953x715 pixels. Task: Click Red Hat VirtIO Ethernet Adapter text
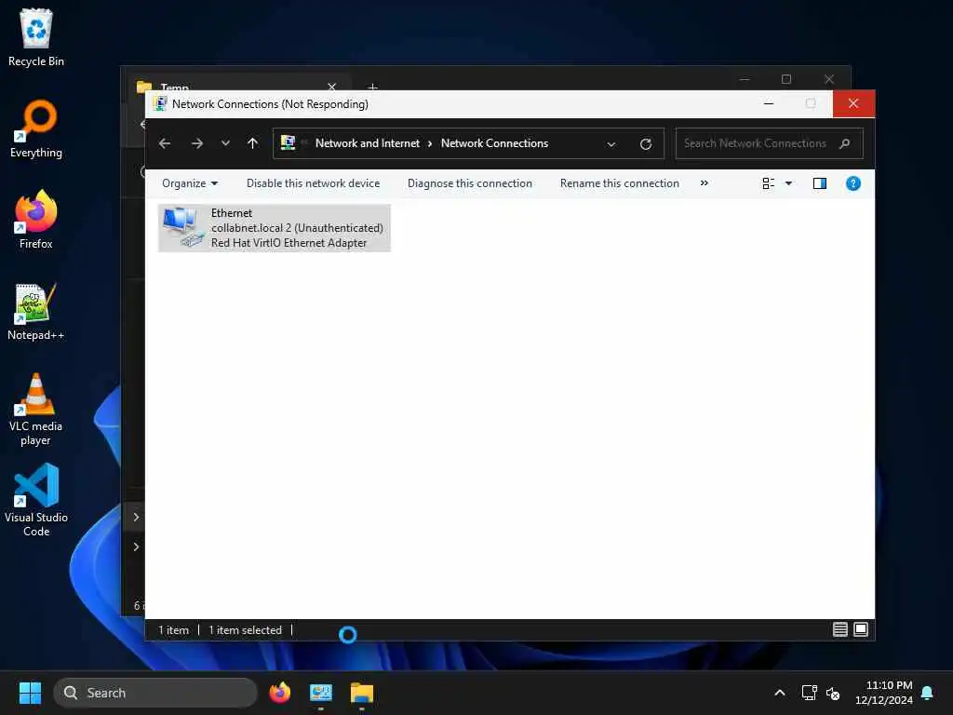[289, 243]
